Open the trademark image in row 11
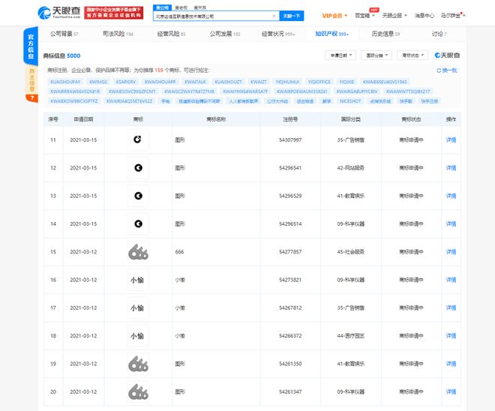Image resolution: width=495 pixels, height=411 pixels. 138,139
